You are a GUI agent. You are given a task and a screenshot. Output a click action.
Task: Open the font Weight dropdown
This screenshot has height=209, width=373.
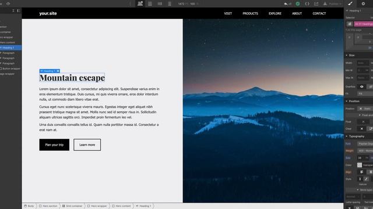[x=365, y=151]
